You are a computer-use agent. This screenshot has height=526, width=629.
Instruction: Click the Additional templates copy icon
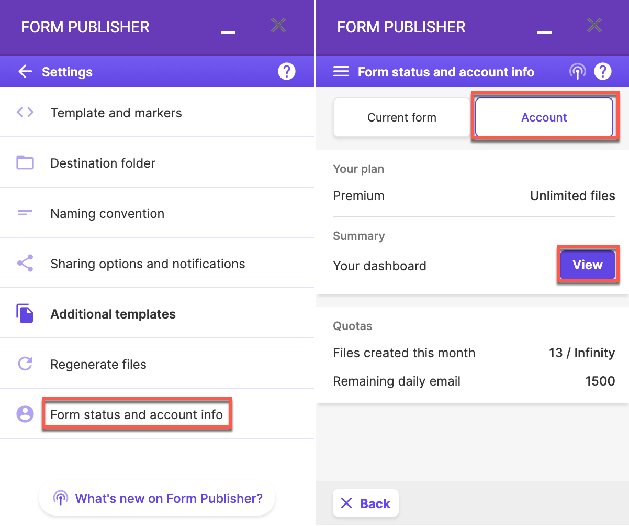click(x=25, y=313)
